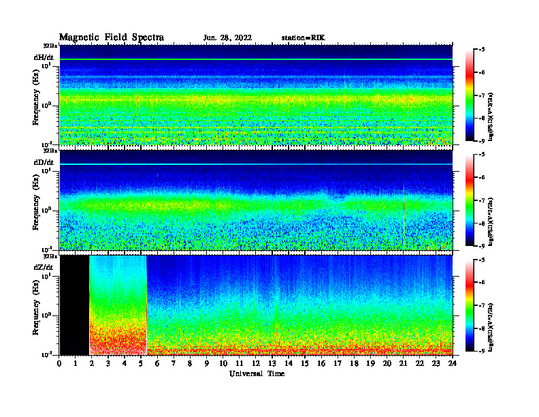Click hour tick label "5" on the time axis
This screenshot has width=539, height=417.
141,364
